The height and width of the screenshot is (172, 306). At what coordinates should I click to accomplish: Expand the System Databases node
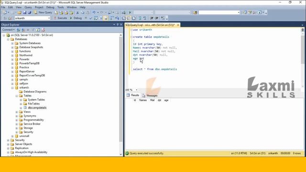tap(12, 43)
